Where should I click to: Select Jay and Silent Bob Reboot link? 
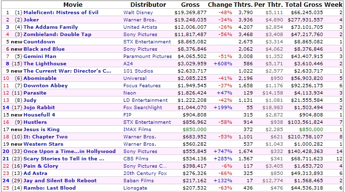click(x=60, y=181)
